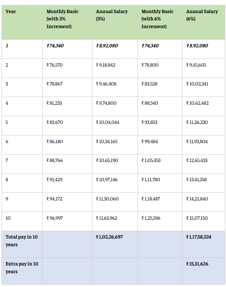Viewport: 226px width, 287px height.
Task: Select the ₹12,65,433 annual salary cell
Action: pyautogui.click(x=197, y=160)
